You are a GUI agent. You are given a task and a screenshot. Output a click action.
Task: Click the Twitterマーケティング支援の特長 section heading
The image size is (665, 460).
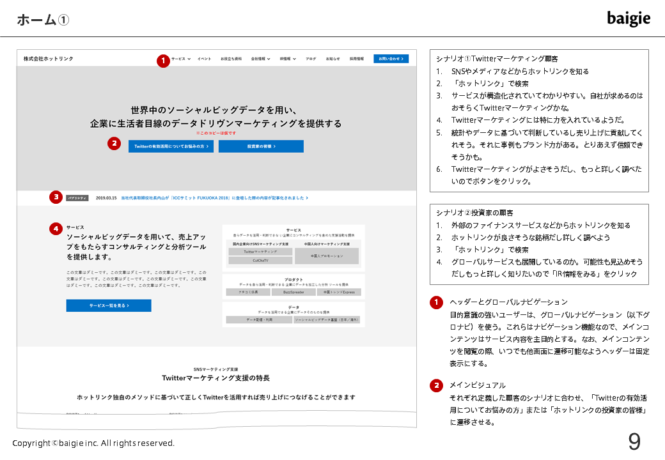point(216,378)
